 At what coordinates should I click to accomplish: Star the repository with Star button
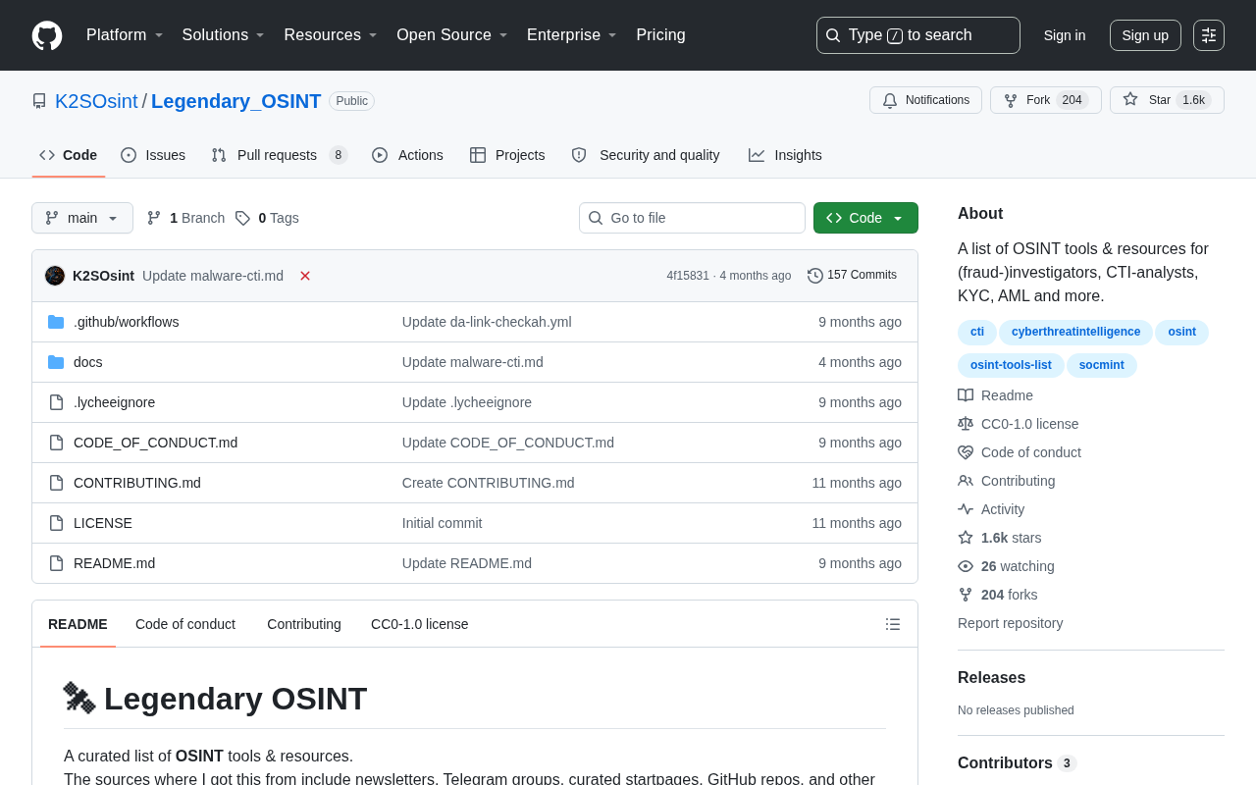pyautogui.click(x=1167, y=100)
